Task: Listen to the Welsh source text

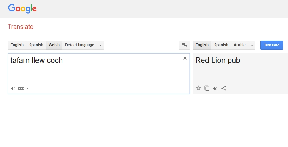Action: tap(13, 89)
